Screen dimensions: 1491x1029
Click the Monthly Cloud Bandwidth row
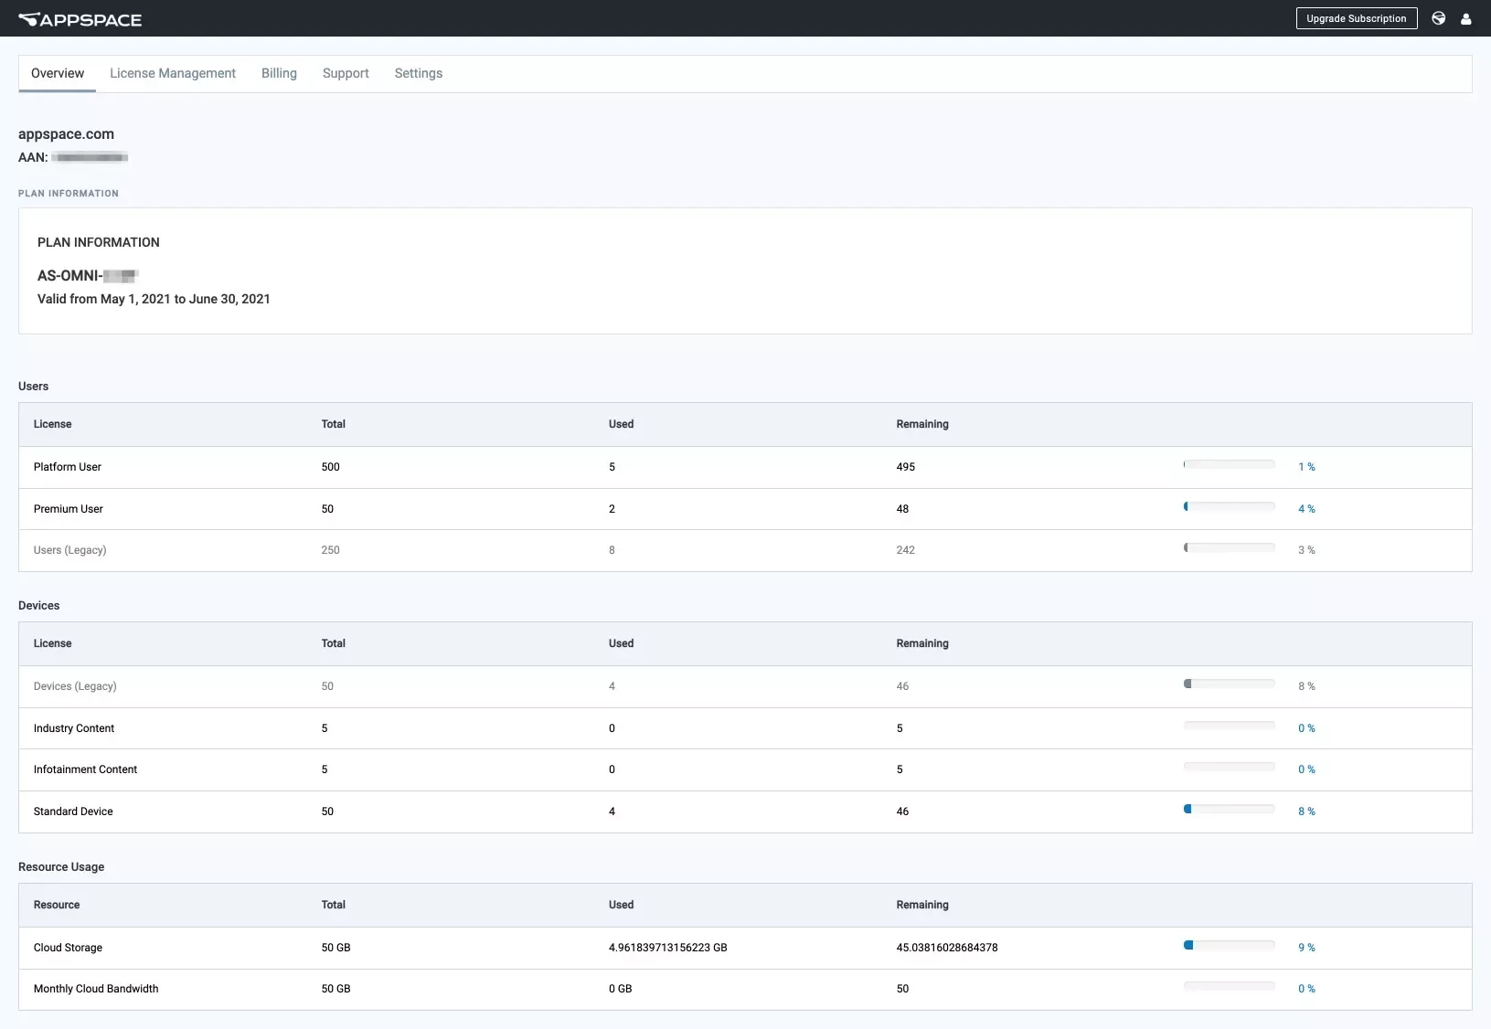[x=745, y=989]
